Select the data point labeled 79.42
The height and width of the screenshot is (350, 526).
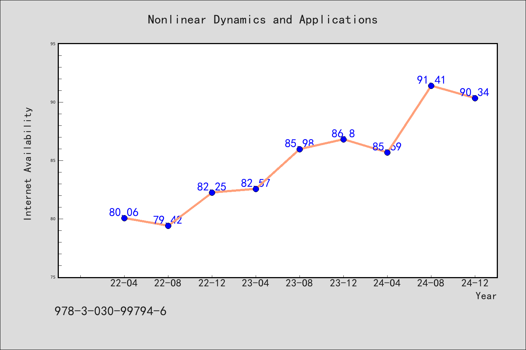tap(168, 226)
